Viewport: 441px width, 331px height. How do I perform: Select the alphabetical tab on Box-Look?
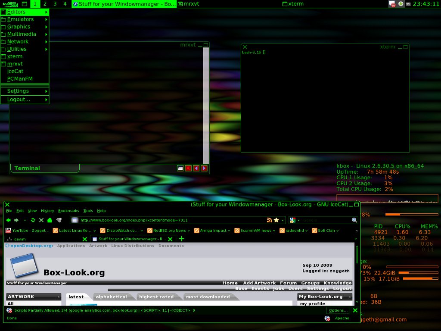click(x=112, y=297)
